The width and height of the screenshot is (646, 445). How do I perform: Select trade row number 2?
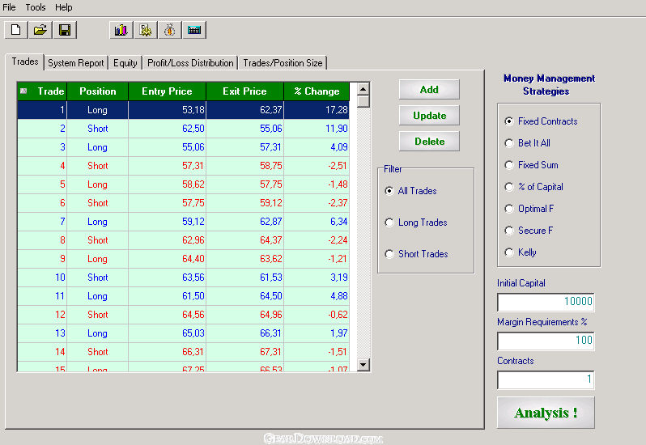click(x=183, y=129)
